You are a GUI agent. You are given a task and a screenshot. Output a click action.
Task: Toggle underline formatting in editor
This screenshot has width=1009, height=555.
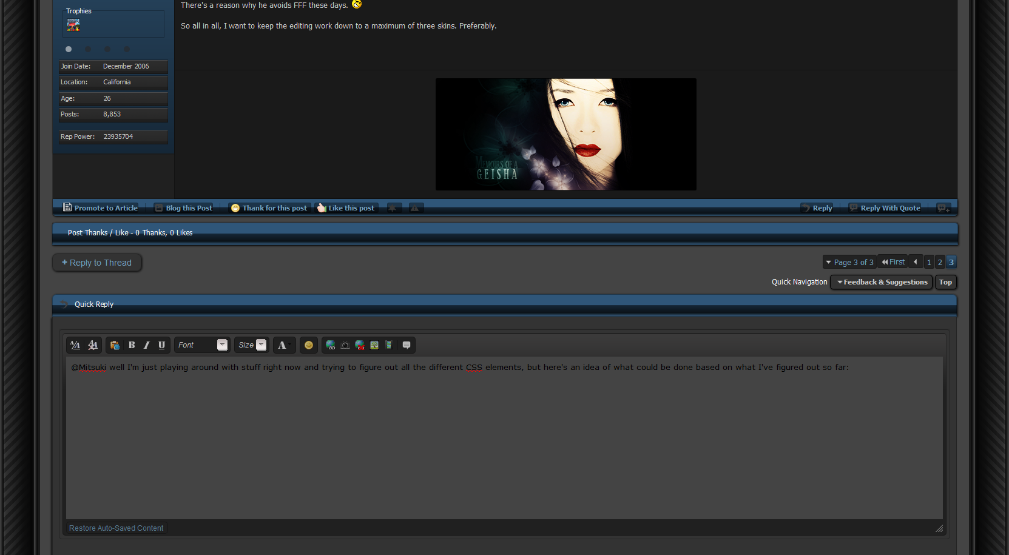click(161, 345)
